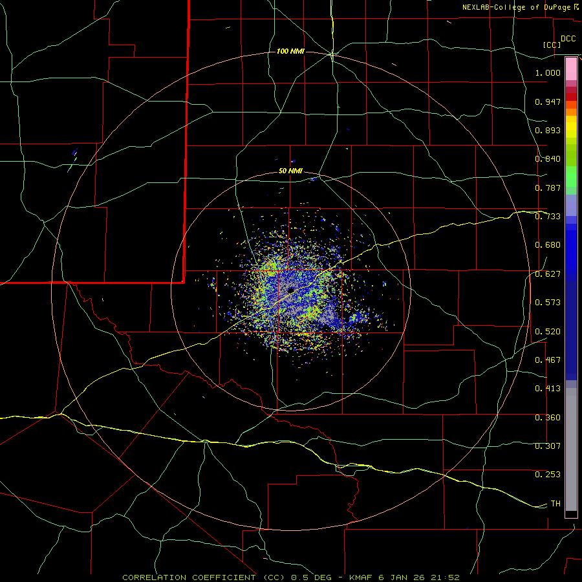Select the 0.307 legend value

[x=548, y=446]
